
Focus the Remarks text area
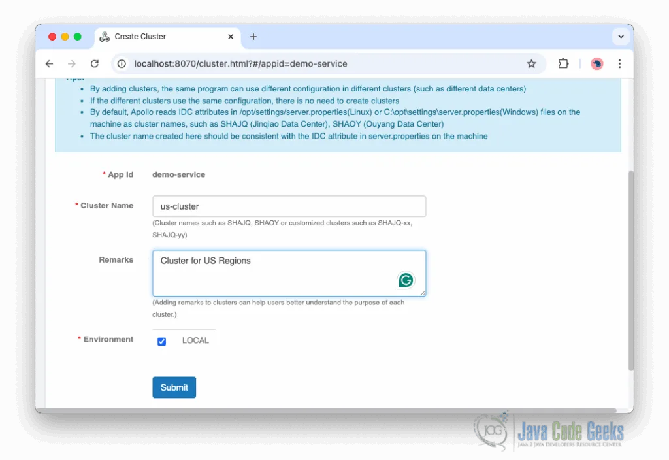[289, 273]
